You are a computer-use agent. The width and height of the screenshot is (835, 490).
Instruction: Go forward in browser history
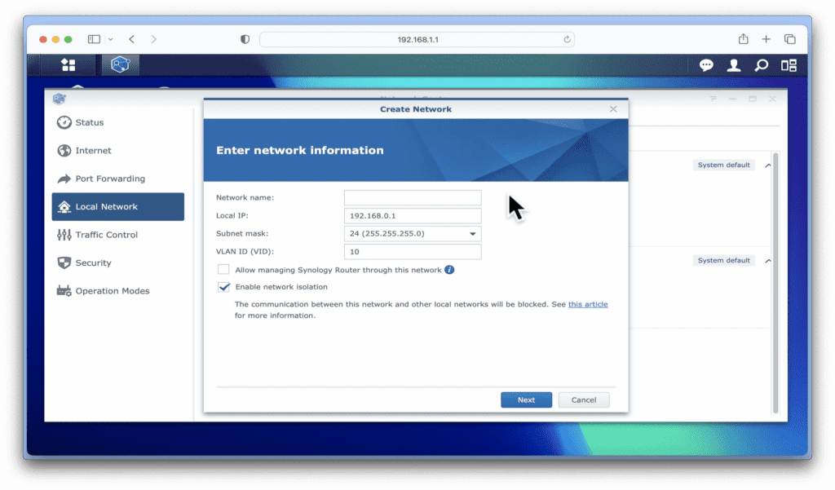pyautogui.click(x=154, y=39)
